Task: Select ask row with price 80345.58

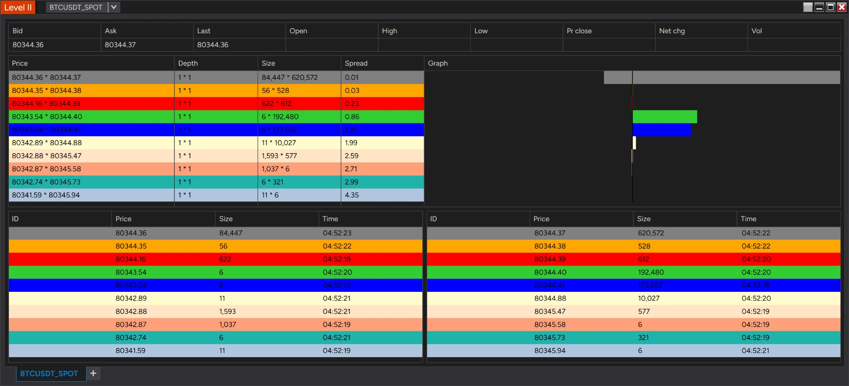Action: pyautogui.click(x=634, y=324)
